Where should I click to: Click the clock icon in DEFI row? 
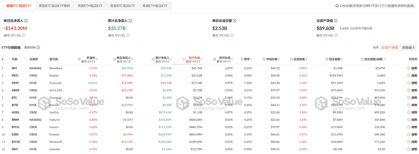[409, 149]
